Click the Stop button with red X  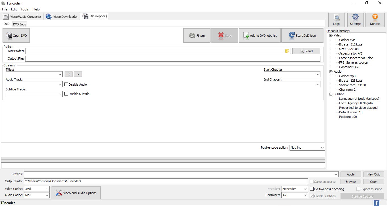(225, 36)
